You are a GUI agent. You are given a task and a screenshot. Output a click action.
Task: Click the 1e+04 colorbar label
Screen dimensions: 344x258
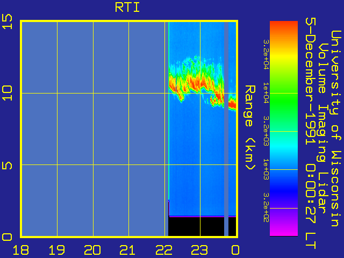point(266,93)
